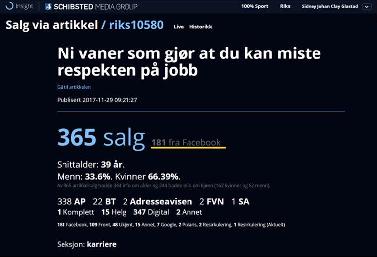Click the 109 Front source count

click(100, 225)
